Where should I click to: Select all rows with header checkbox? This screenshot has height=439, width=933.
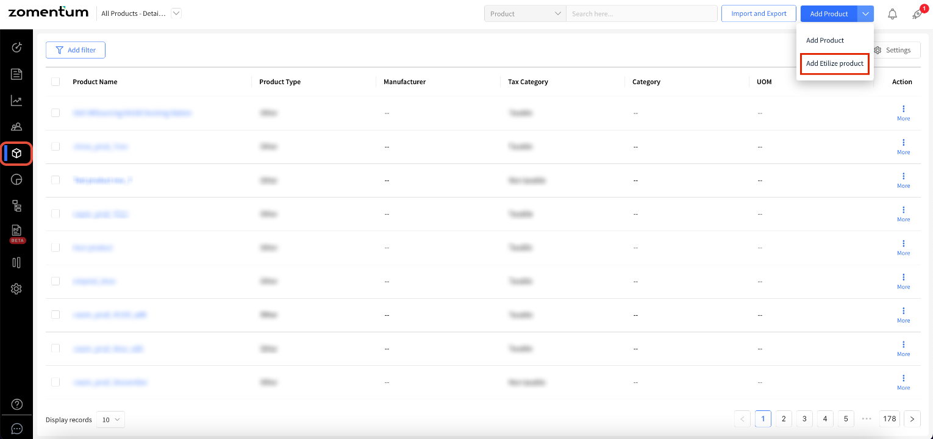[x=55, y=82]
